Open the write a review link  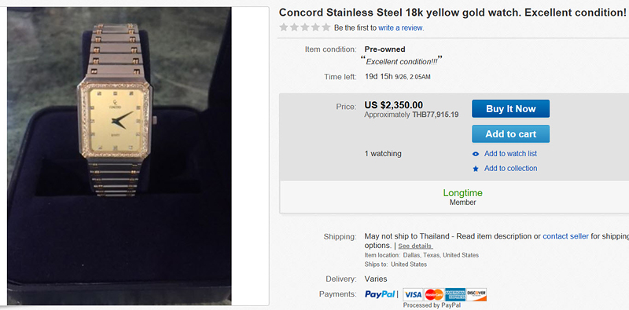[400, 28]
